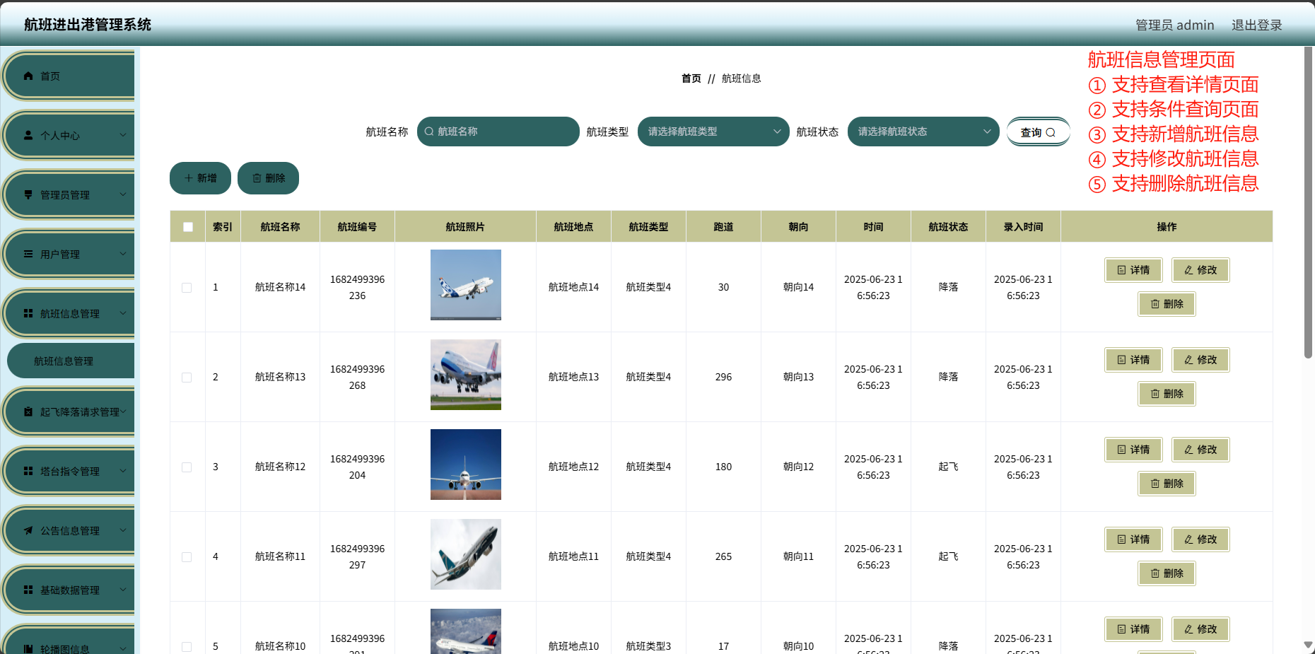This screenshot has width=1315, height=654.
Task: Open the 请选择航班状态 dropdown
Action: point(923,131)
